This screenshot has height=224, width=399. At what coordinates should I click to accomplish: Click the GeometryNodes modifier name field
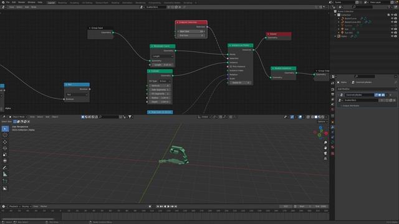click(x=359, y=95)
